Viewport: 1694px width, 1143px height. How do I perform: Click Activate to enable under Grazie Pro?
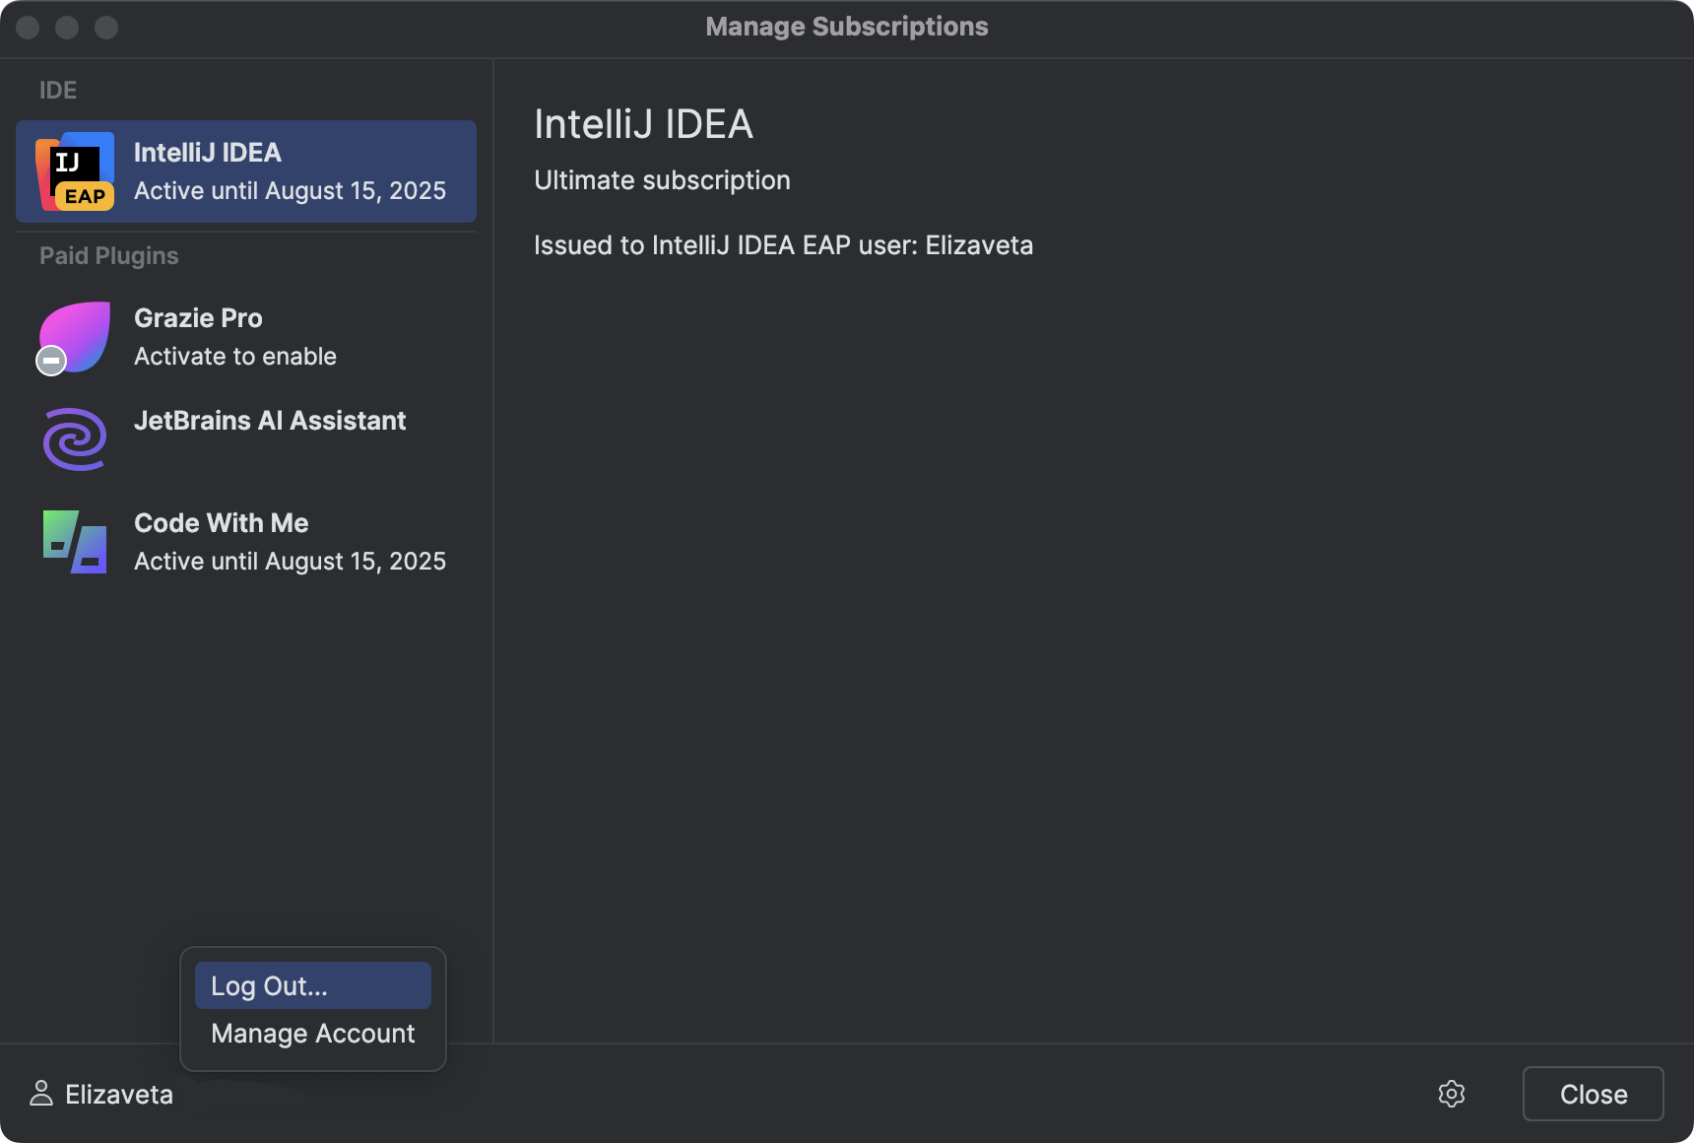[234, 356]
